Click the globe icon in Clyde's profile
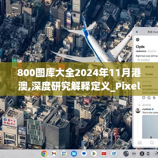 point(138,39)
